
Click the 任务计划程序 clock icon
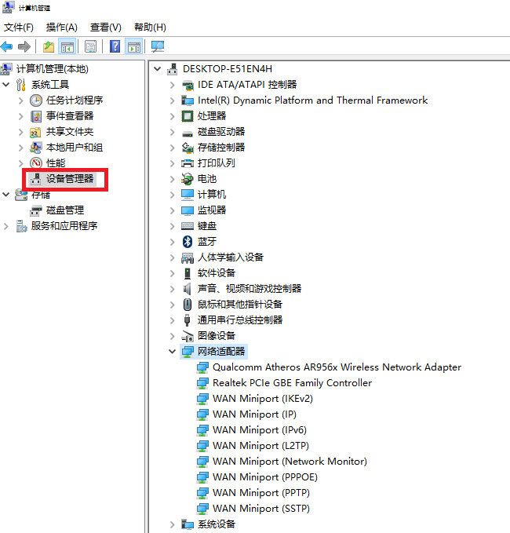pos(36,100)
